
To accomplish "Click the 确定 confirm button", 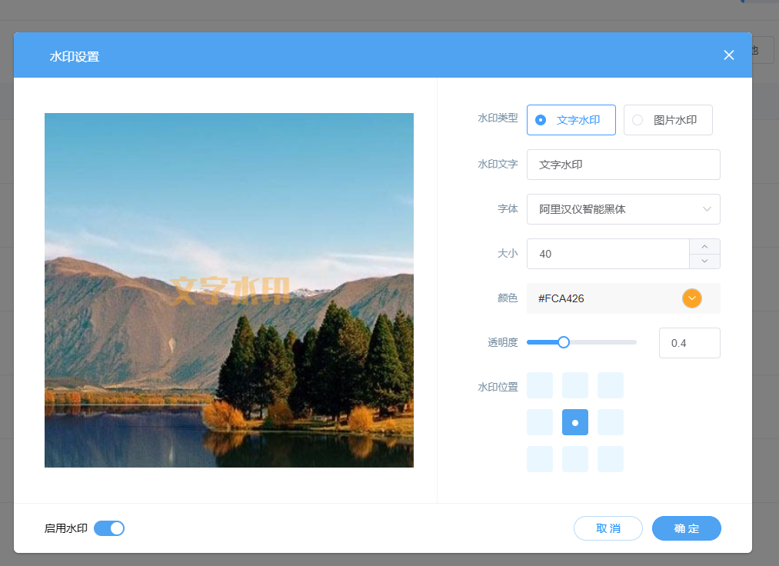I will (x=686, y=528).
